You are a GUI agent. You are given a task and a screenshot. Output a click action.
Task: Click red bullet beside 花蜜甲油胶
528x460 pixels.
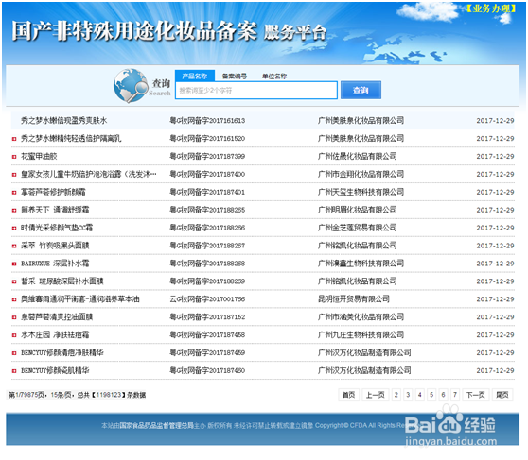coord(14,157)
